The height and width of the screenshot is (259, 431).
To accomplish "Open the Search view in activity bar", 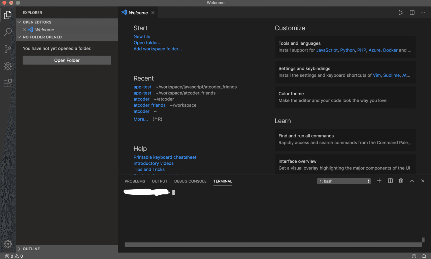I will point(8,32).
